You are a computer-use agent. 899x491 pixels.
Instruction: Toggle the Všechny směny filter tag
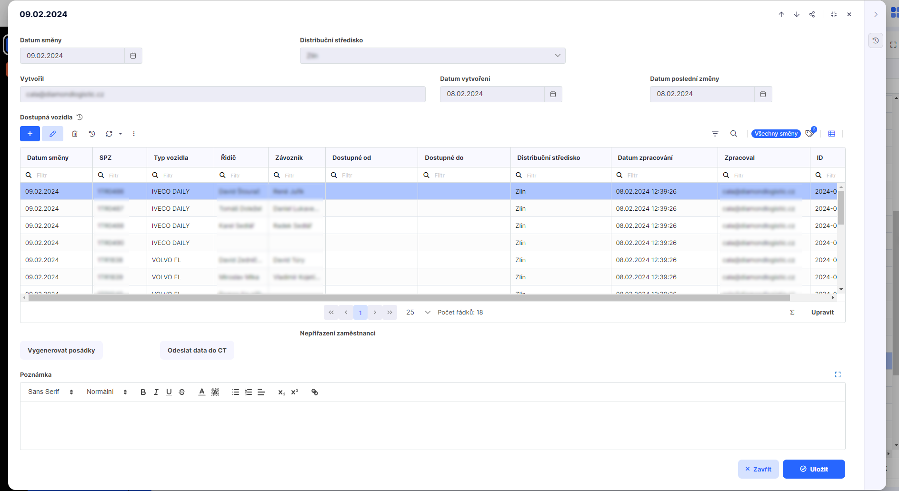pyautogui.click(x=776, y=134)
